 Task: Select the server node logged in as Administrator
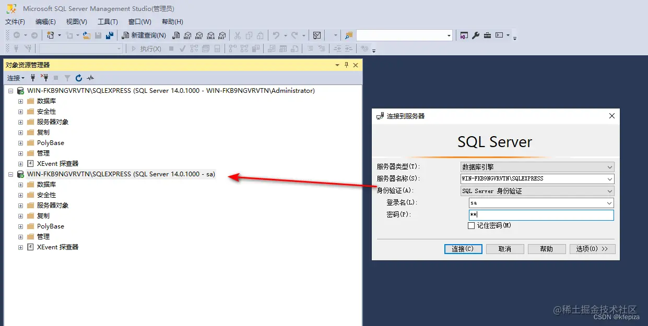pyautogui.click(x=171, y=91)
